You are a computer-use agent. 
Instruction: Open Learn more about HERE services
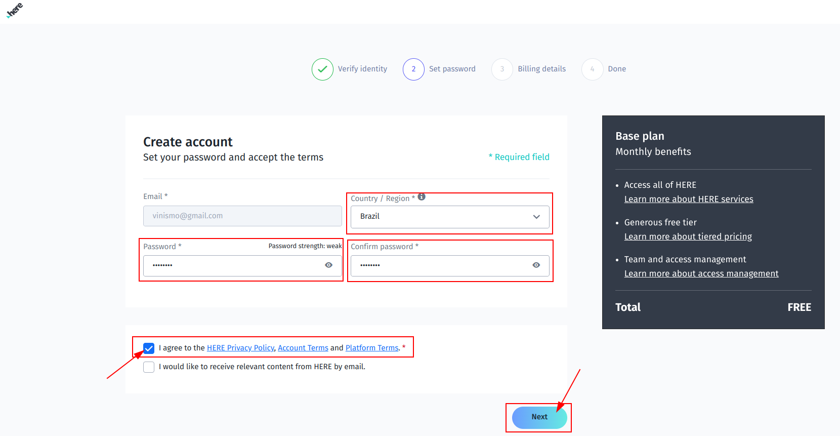tap(689, 199)
